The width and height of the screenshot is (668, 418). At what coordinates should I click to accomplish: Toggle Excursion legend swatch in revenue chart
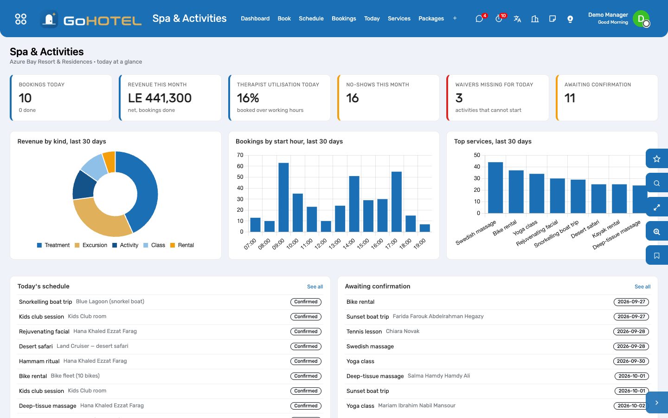click(77, 245)
